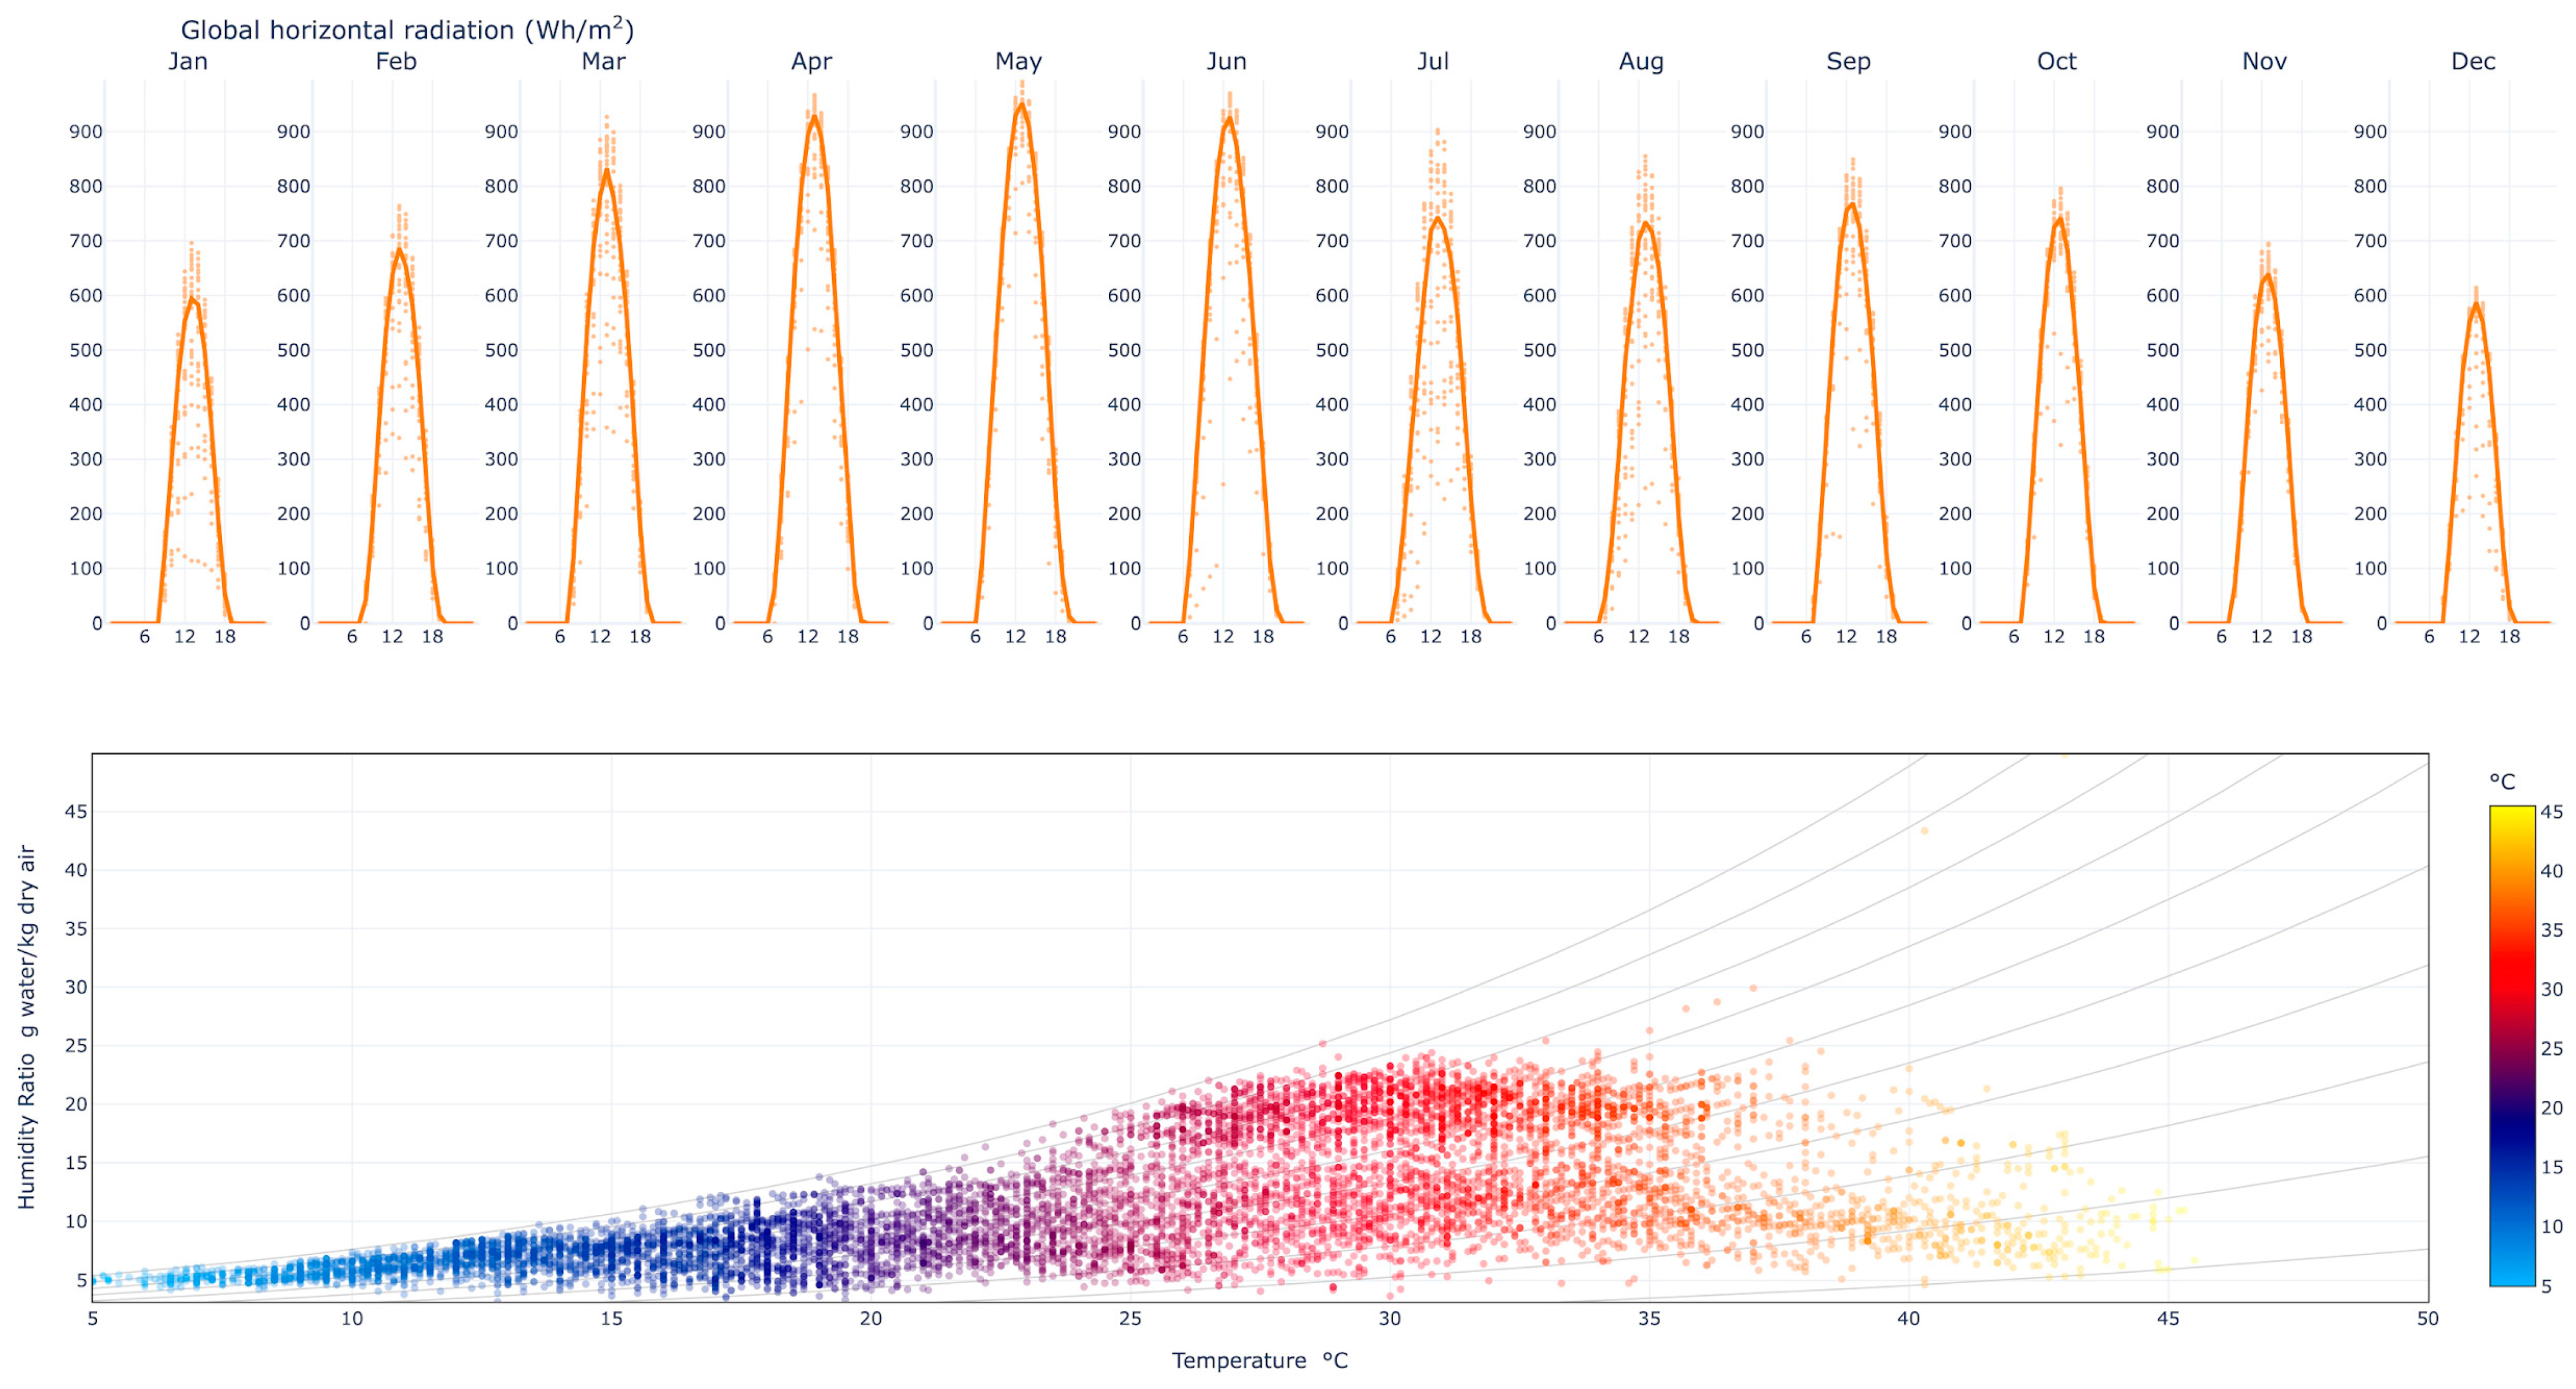Click the Jan radiation chart title

pos(187,61)
